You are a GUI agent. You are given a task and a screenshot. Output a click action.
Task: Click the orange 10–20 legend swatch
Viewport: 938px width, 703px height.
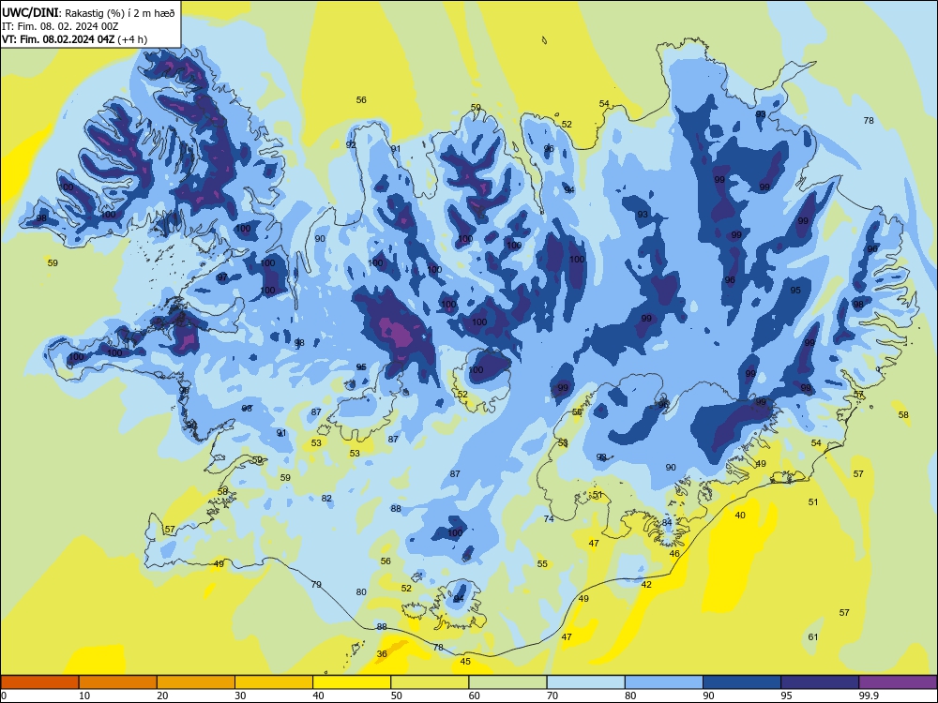(118, 682)
